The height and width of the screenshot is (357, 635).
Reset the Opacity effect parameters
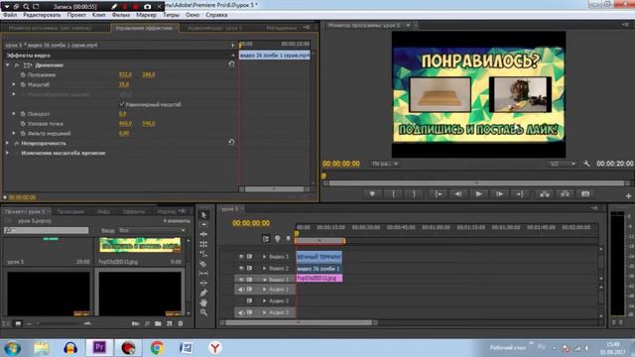pyautogui.click(x=231, y=142)
